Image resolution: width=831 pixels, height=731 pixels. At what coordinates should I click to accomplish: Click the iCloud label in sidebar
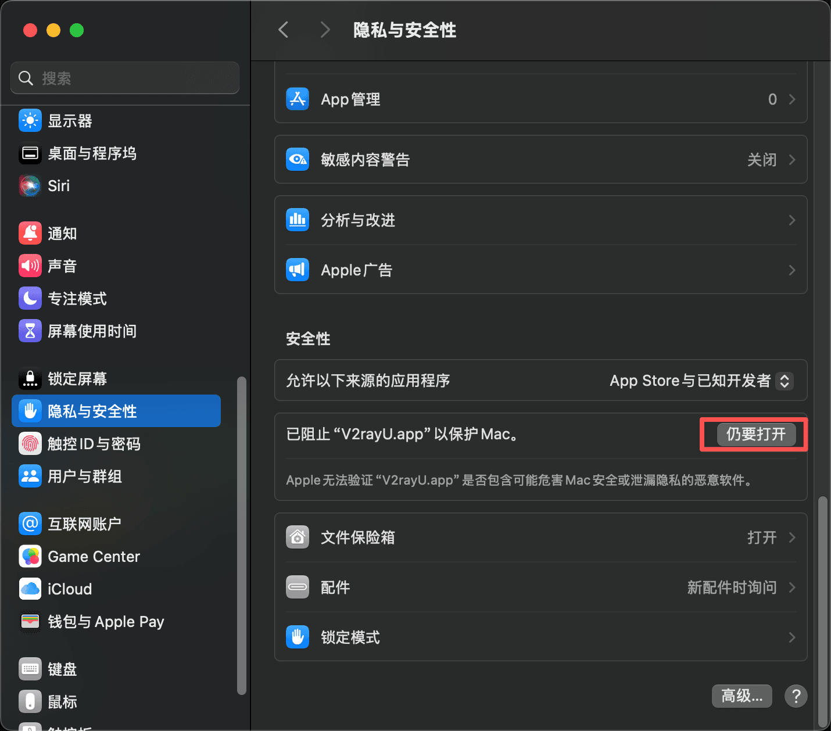(x=70, y=589)
